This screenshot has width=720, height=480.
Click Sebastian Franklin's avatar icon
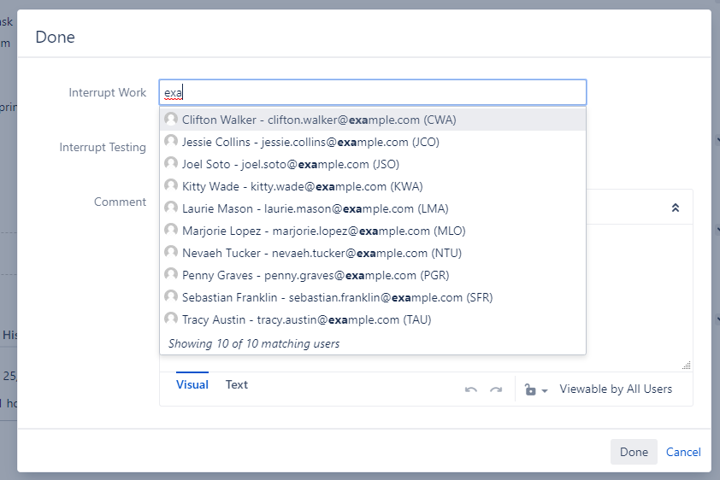[171, 296]
